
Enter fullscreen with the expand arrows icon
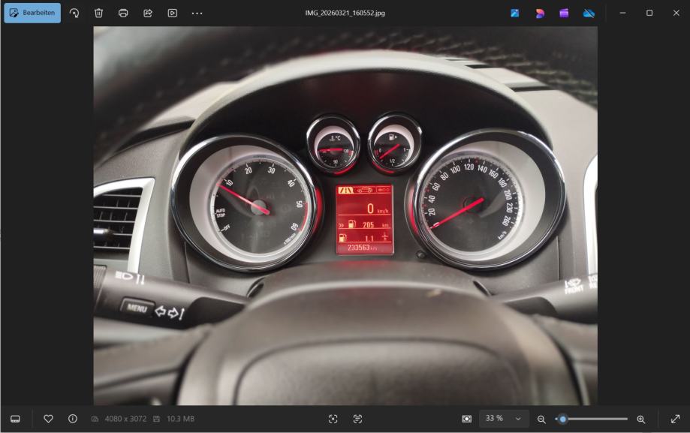(676, 419)
